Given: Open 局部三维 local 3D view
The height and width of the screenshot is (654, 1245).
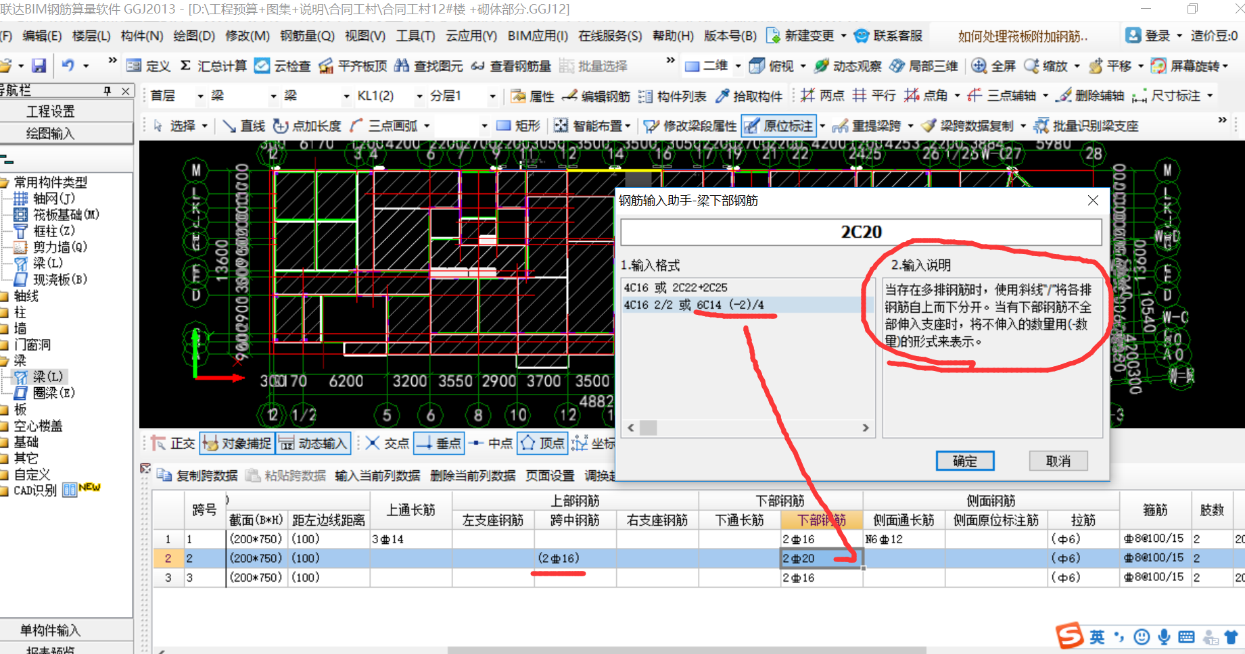Looking at the screenshot, I should coord(924,66).
